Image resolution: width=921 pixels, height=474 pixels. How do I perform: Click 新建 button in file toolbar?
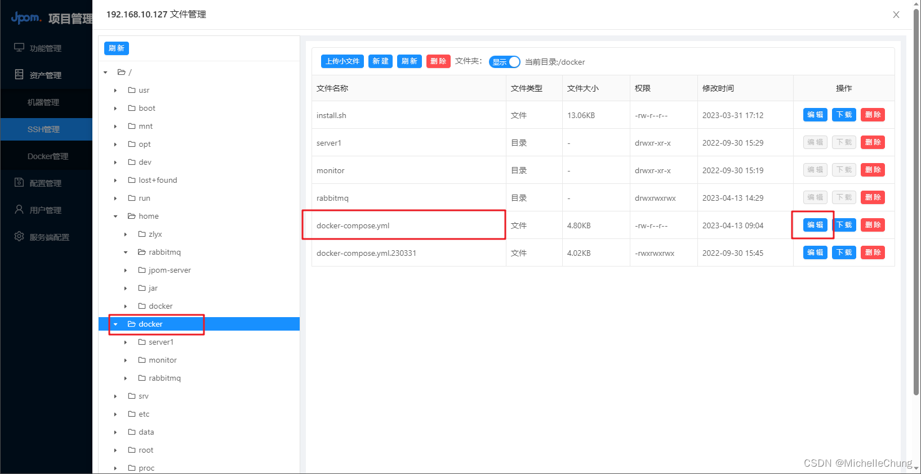380,61
